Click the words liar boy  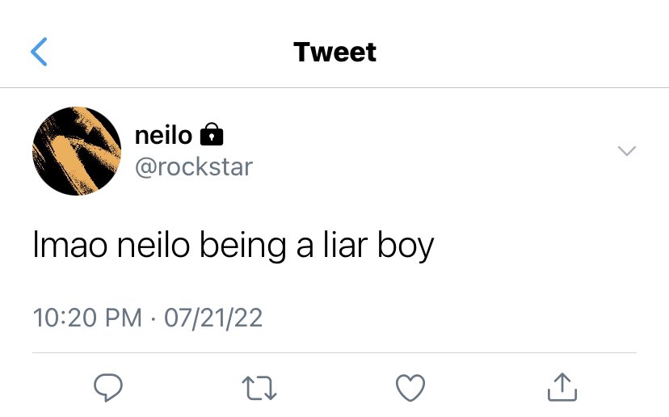coord(378,245)
